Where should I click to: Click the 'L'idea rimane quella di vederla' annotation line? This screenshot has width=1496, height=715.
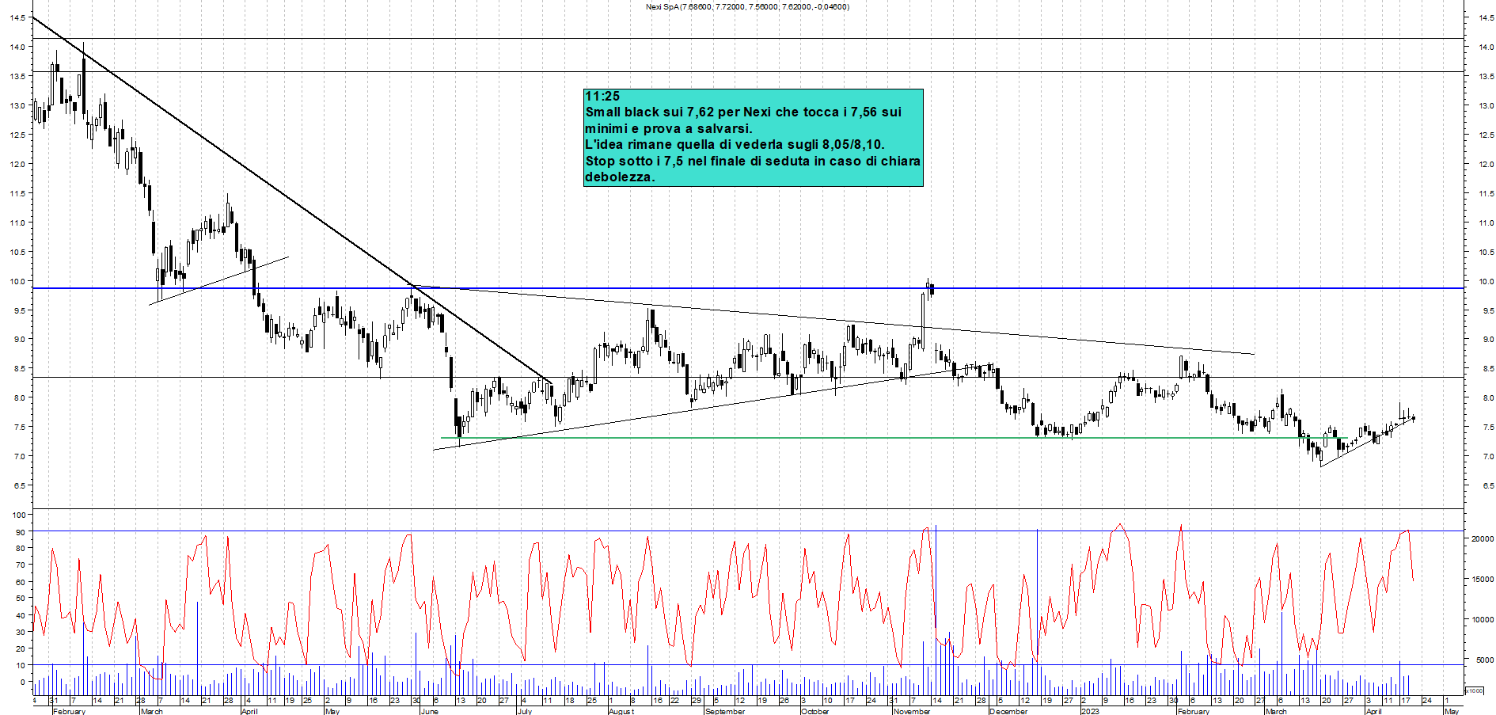coord(735,145)
